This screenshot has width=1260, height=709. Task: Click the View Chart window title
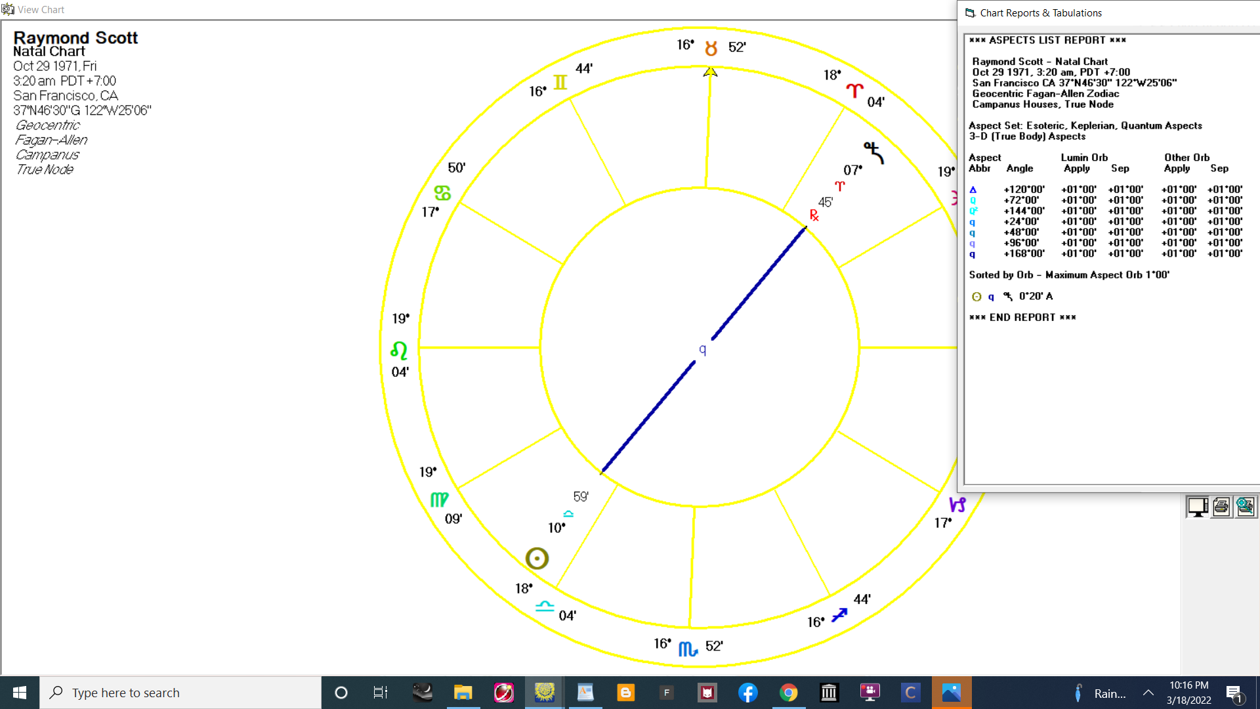click(x=41, y=10)
